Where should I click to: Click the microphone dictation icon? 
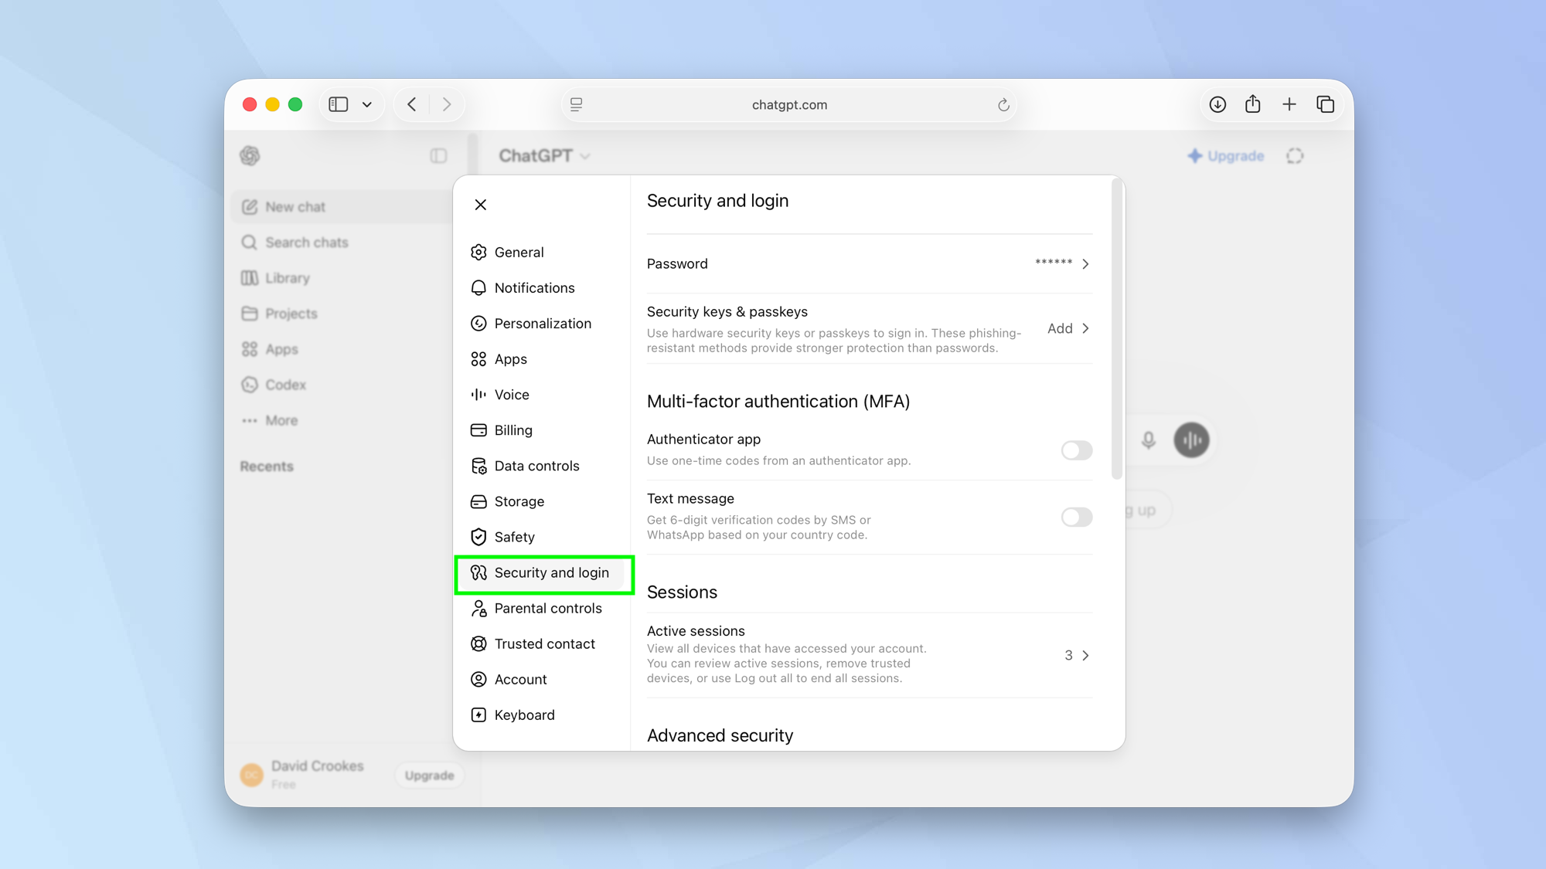tap(1149, 440)
